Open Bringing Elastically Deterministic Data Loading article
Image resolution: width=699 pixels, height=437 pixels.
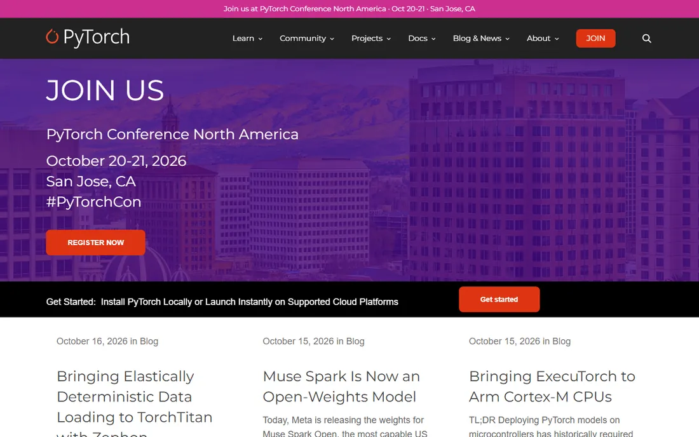pyautogui.click(x=134, y=402)
